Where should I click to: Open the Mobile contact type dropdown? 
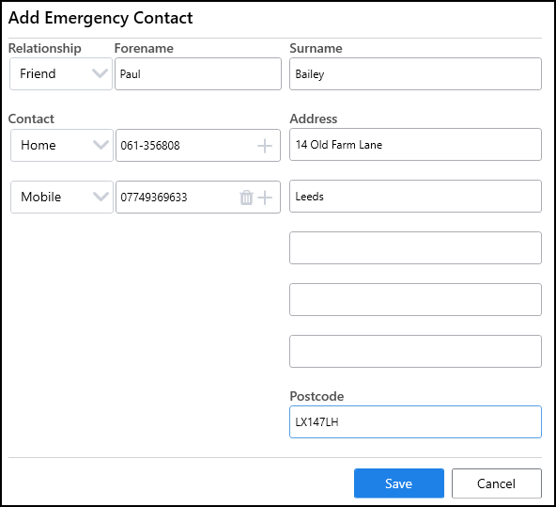pyautogui.click(x=62, y=197)
